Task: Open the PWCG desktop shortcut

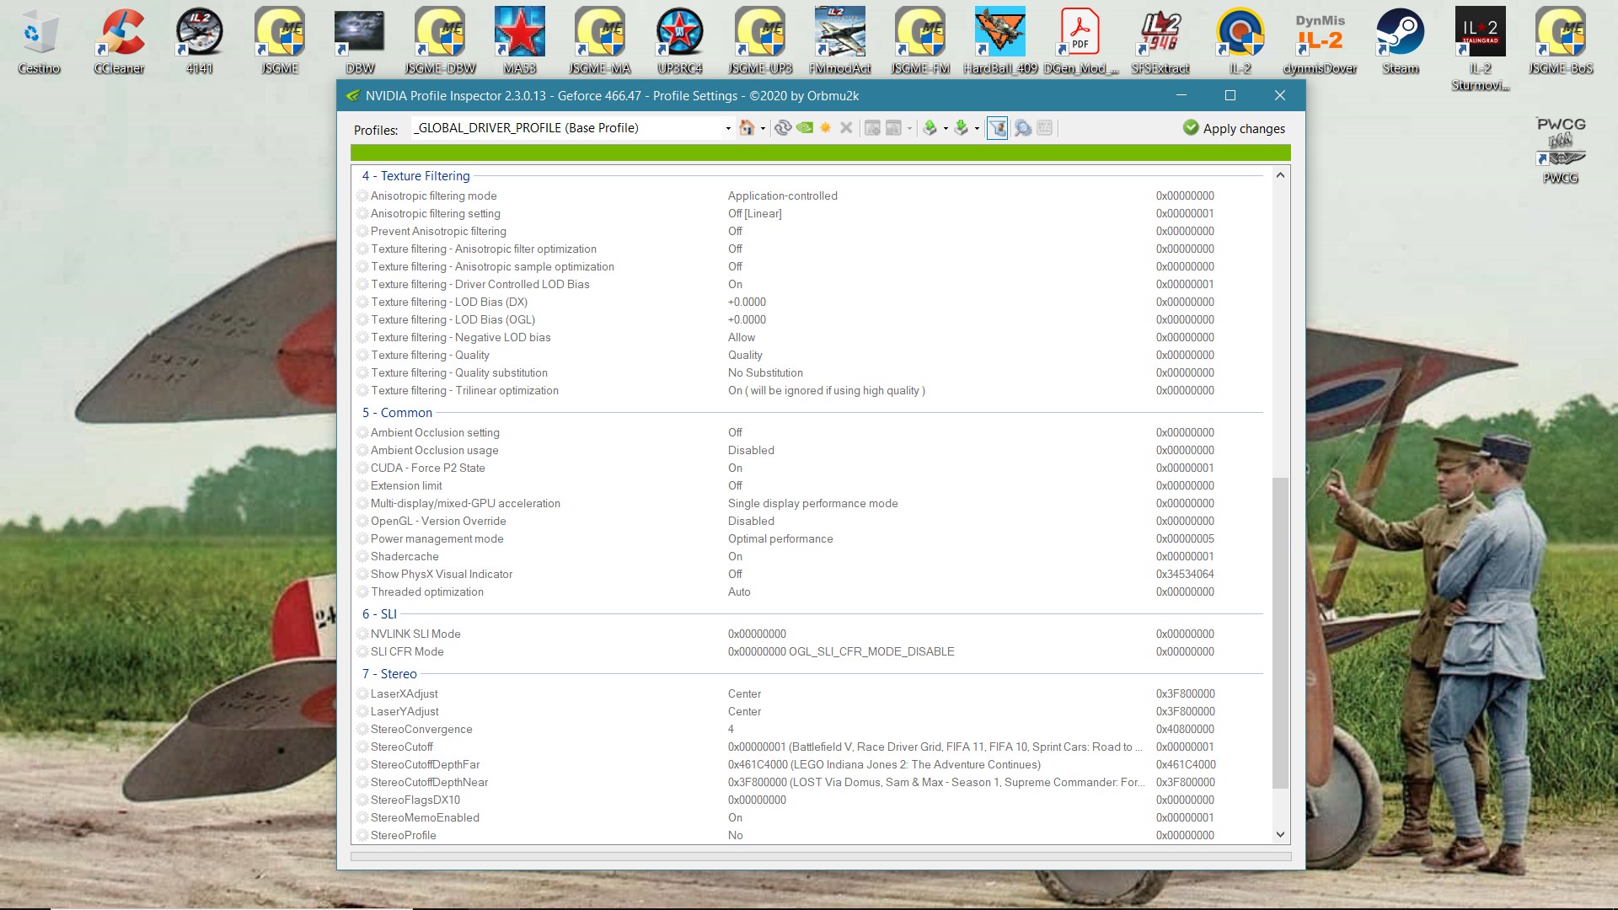Action: [x=1561, y=150]
